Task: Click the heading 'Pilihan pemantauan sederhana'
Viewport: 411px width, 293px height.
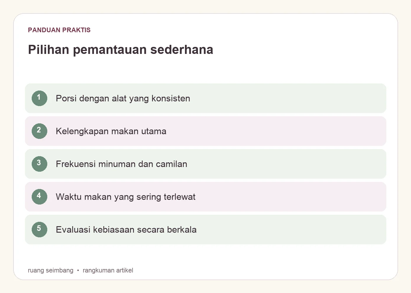Action: click(121, 50)
